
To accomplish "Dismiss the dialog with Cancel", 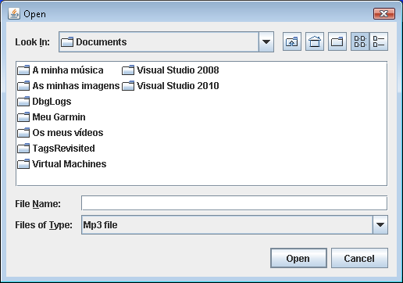I will pos(359,258).
